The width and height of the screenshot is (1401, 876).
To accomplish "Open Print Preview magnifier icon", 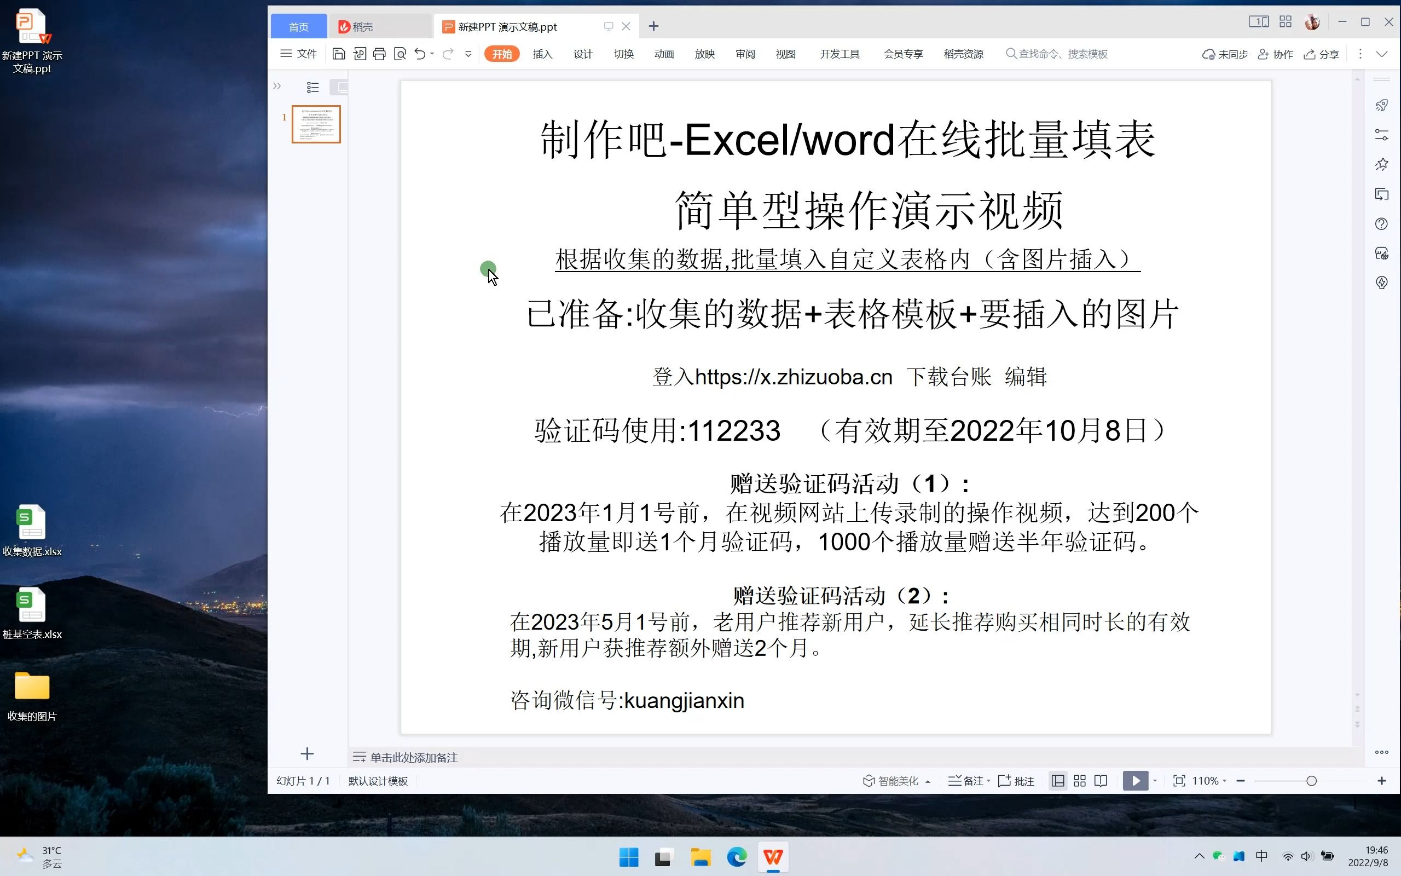I will tap(400, 54).
